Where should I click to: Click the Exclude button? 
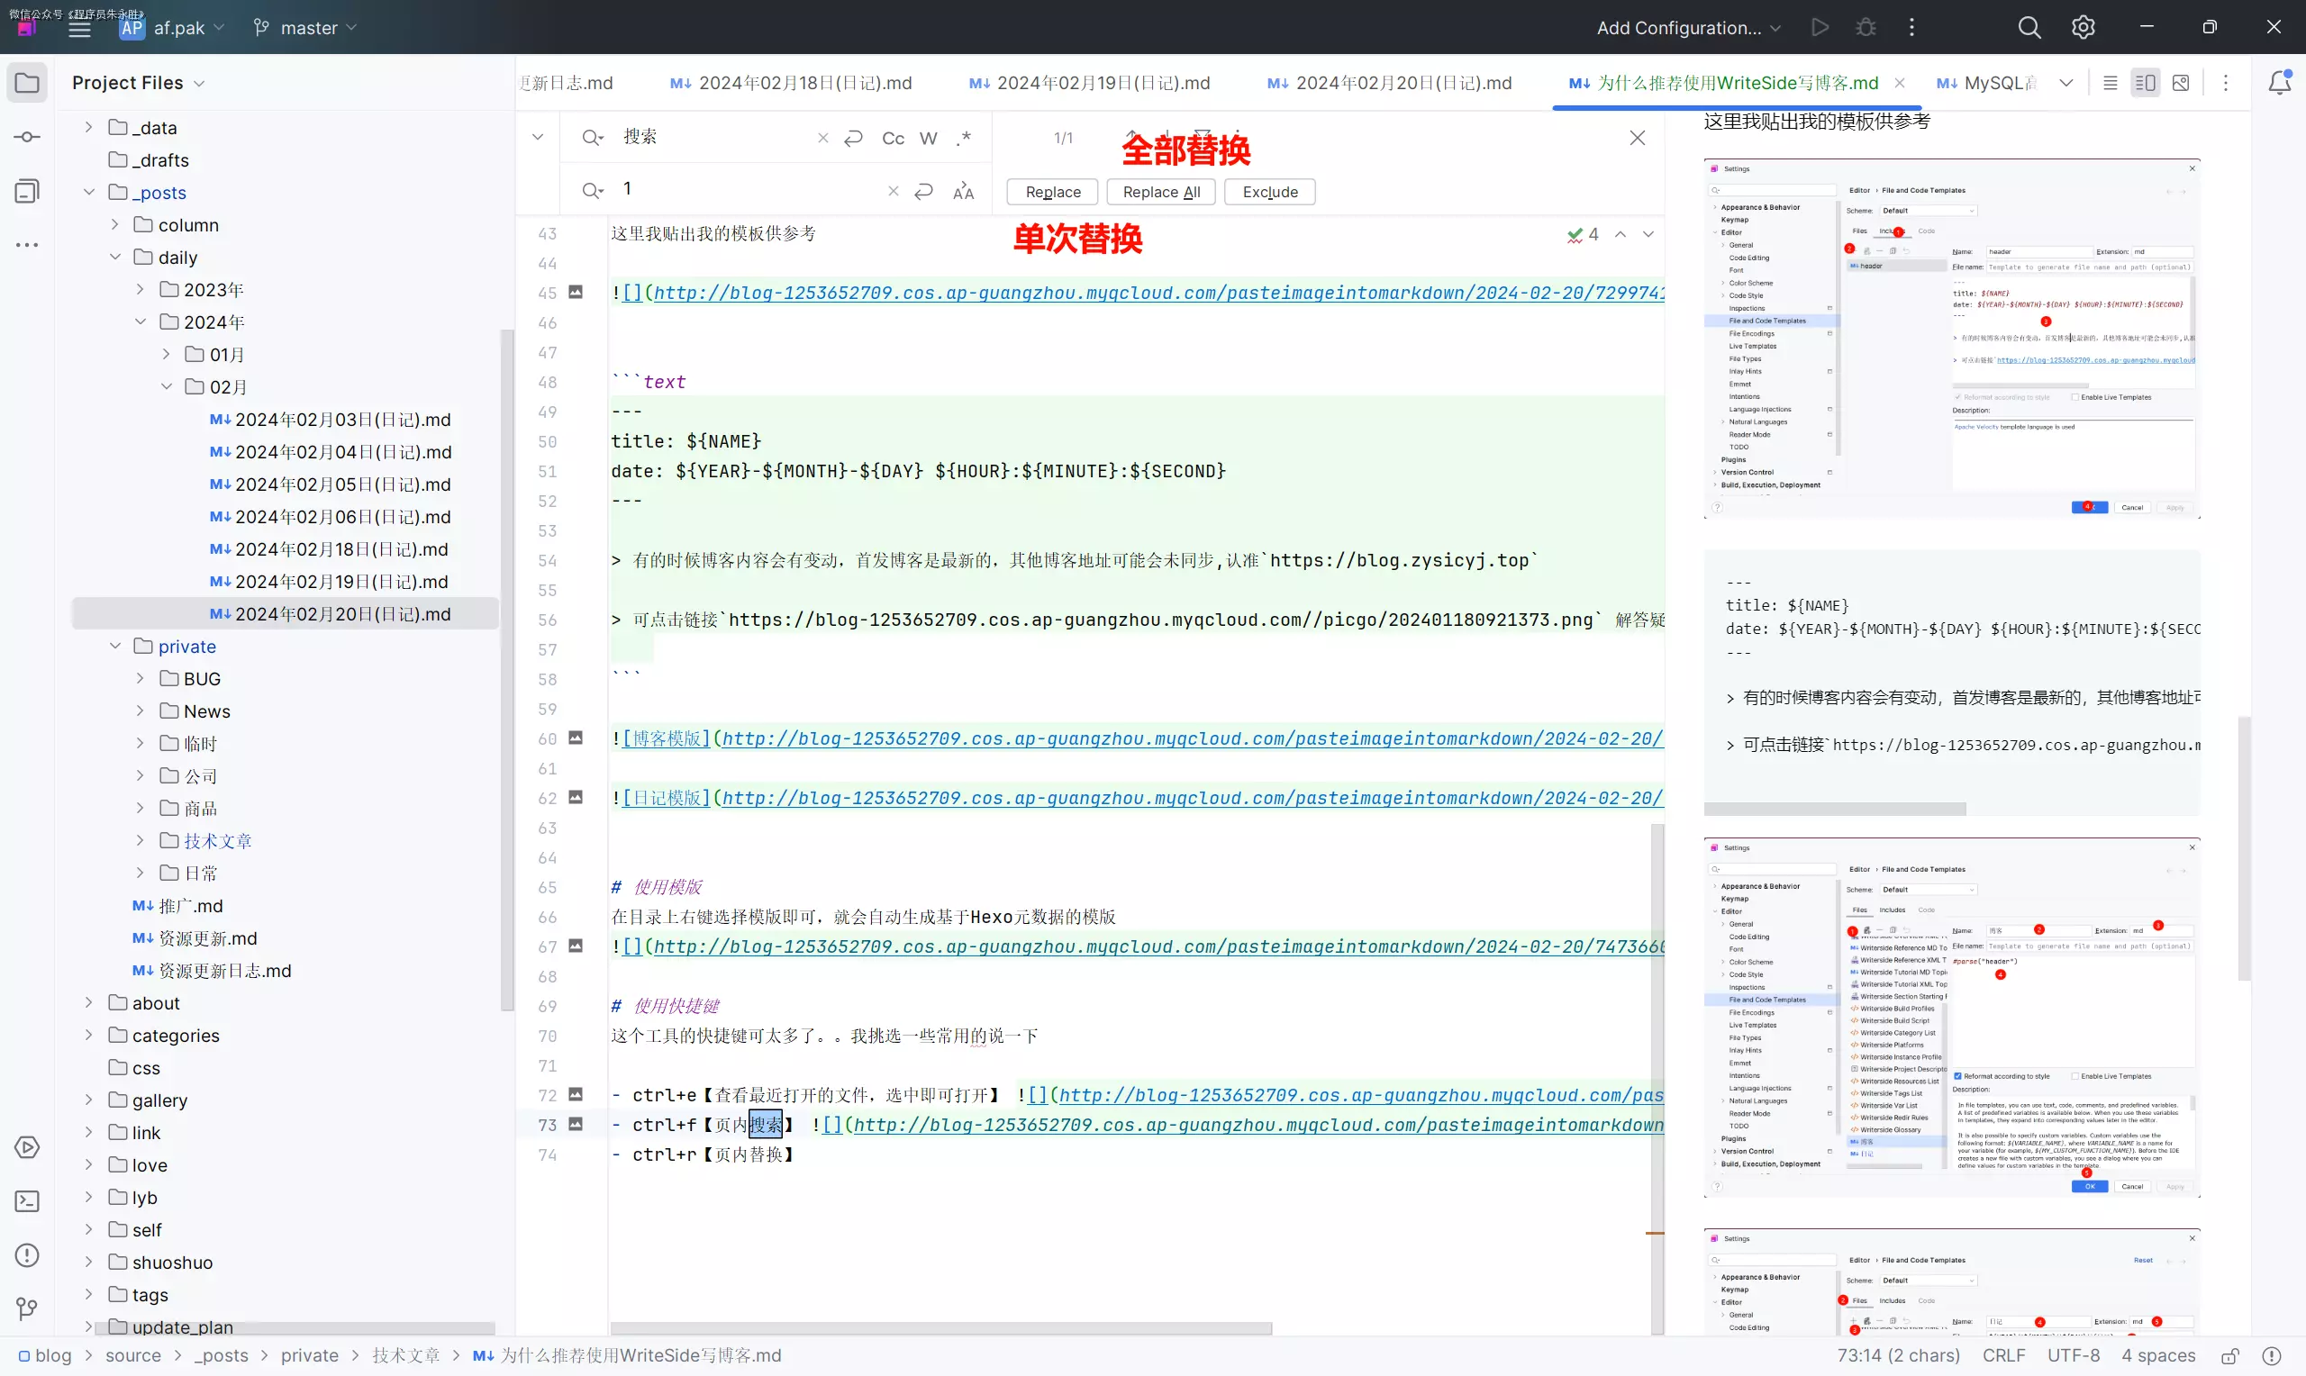pyautogui.click(x=1269, y=192)
